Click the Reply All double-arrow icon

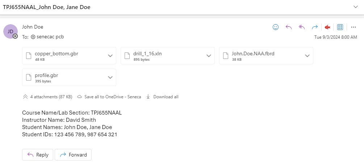click(302, 27)
